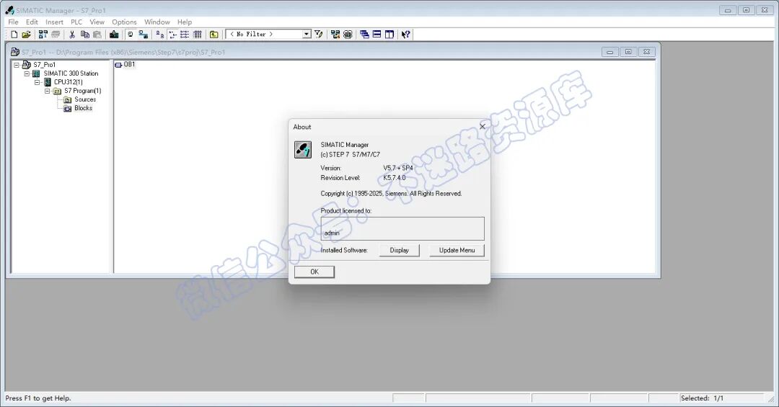Screen dimensions: 779x407
Task: Select CPU312(1) in the tree
Action: pyautogui.click(x=69, y=82)
